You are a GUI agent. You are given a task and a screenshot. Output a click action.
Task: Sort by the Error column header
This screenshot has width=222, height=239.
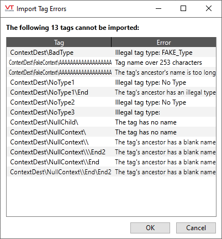[x=163, y=43]
